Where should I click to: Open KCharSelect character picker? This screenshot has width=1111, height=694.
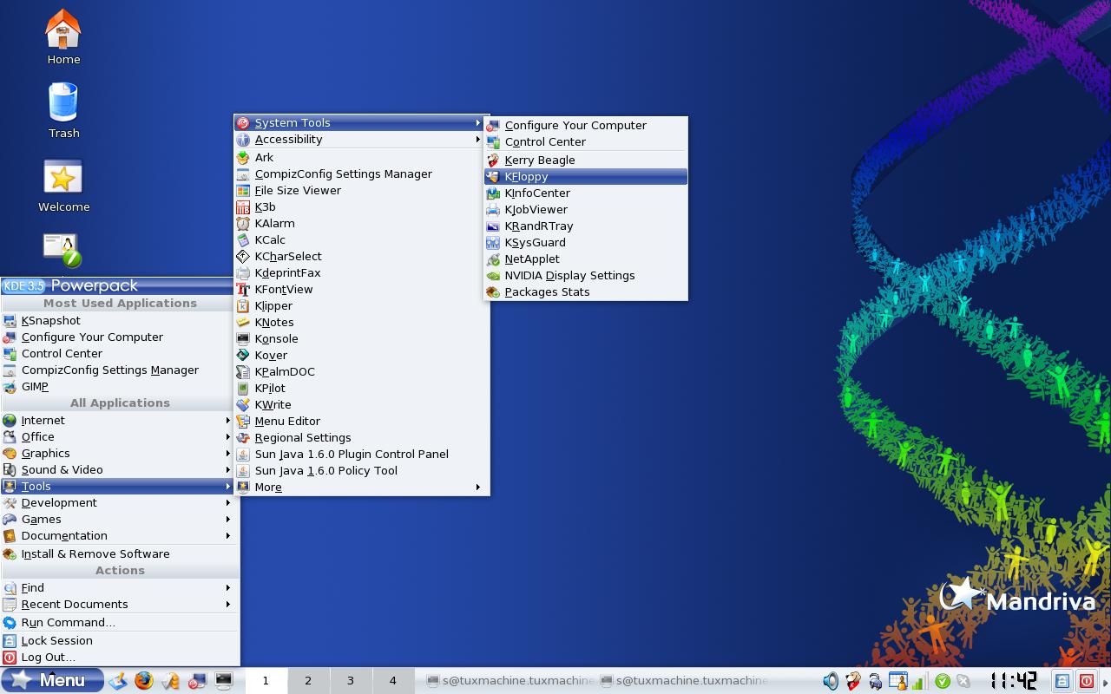point(362,257)
